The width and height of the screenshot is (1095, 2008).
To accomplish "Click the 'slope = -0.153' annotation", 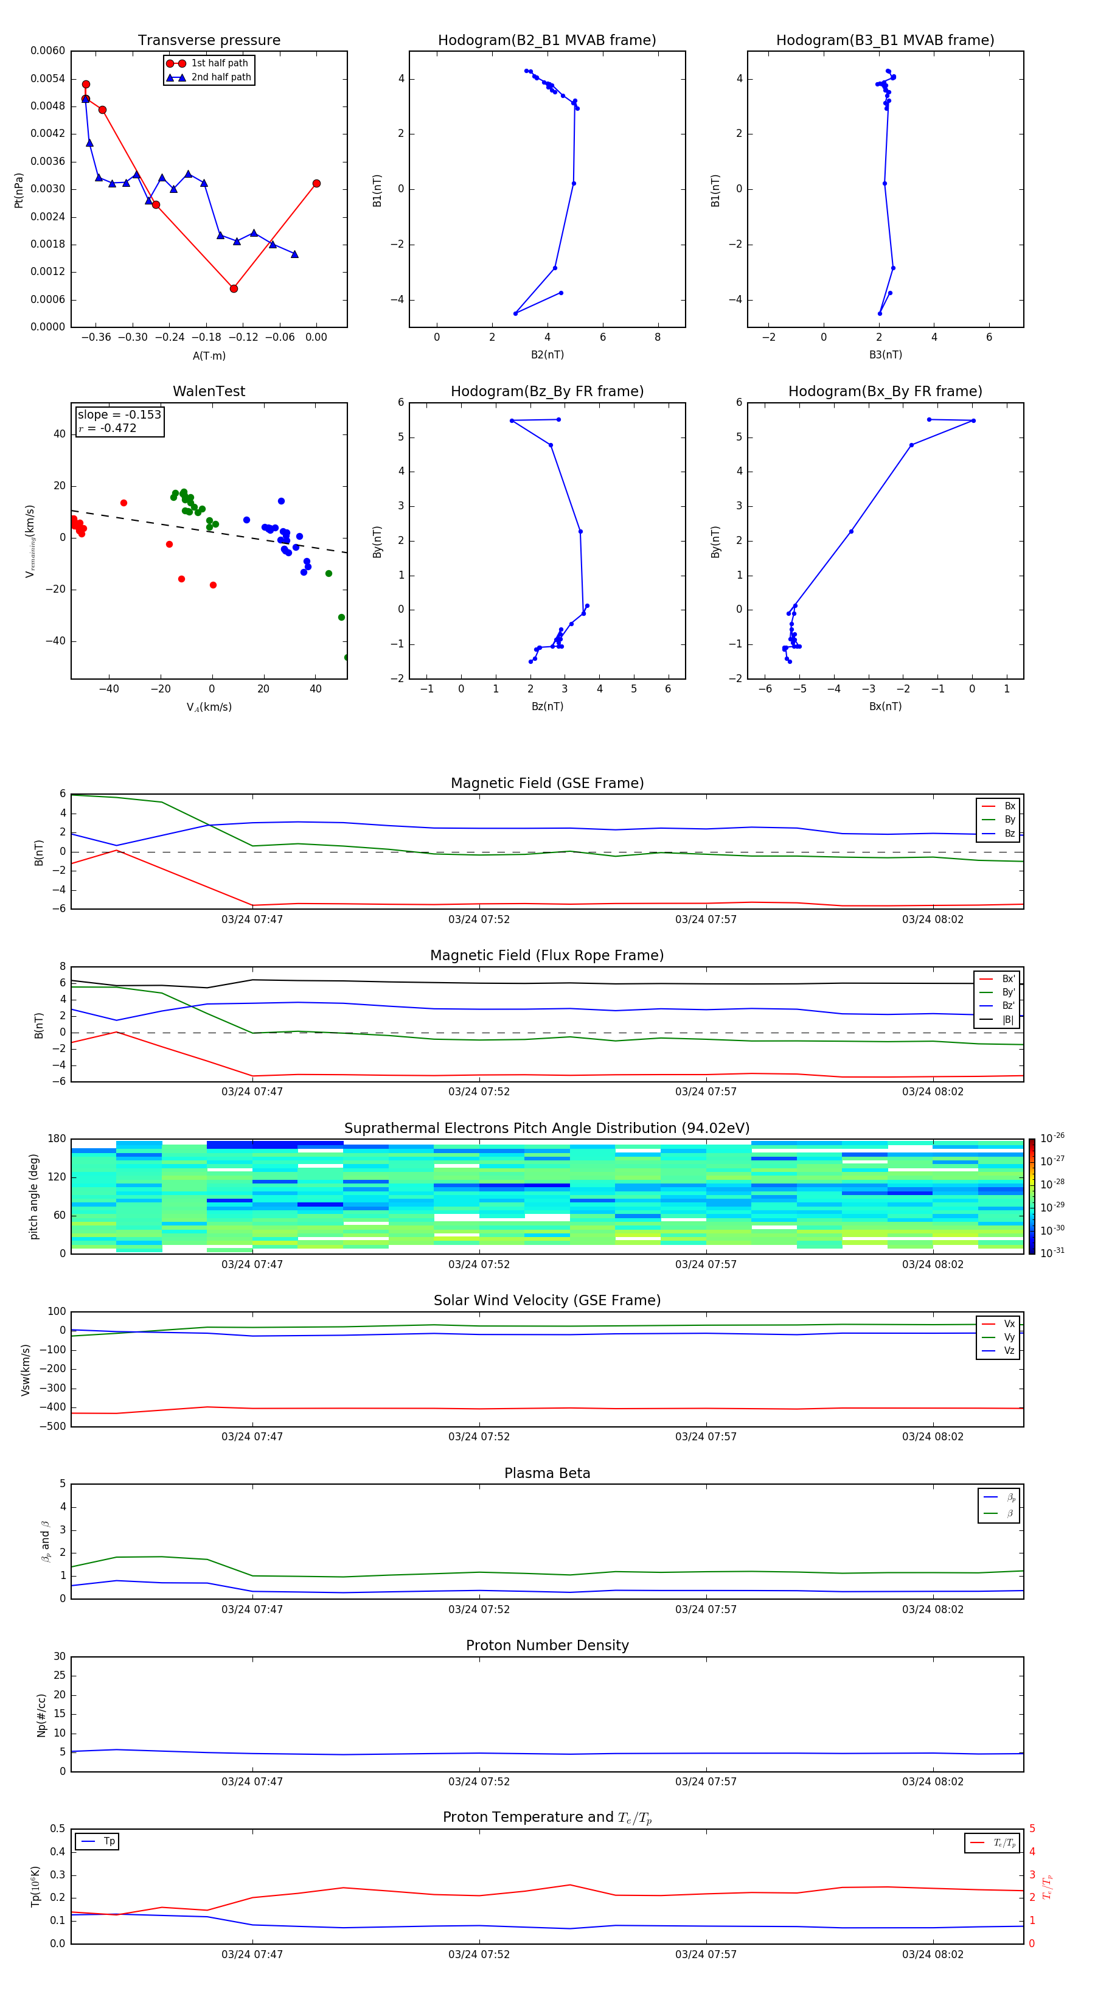I will (119, 415).
